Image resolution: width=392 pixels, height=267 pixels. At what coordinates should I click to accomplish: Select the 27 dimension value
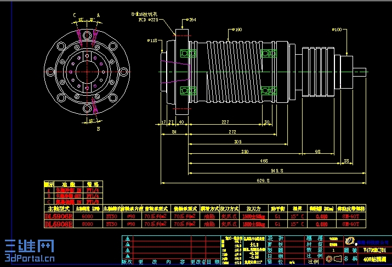click(171, 122)
